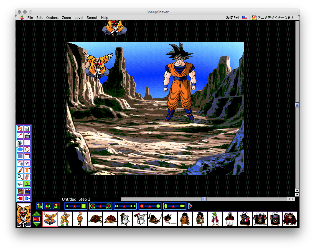The height and width of the screenshot is (250, 315).
Task: Select the crouching Master Roshi thumbnail
Action: [x=65, y=219]
